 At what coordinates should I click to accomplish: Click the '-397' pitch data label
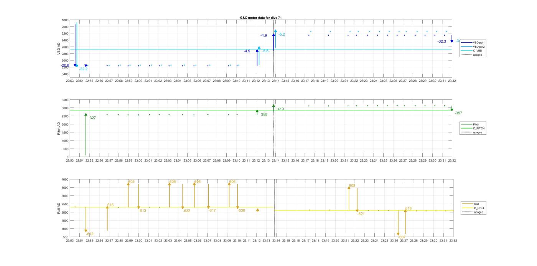[x=458, y=113]
